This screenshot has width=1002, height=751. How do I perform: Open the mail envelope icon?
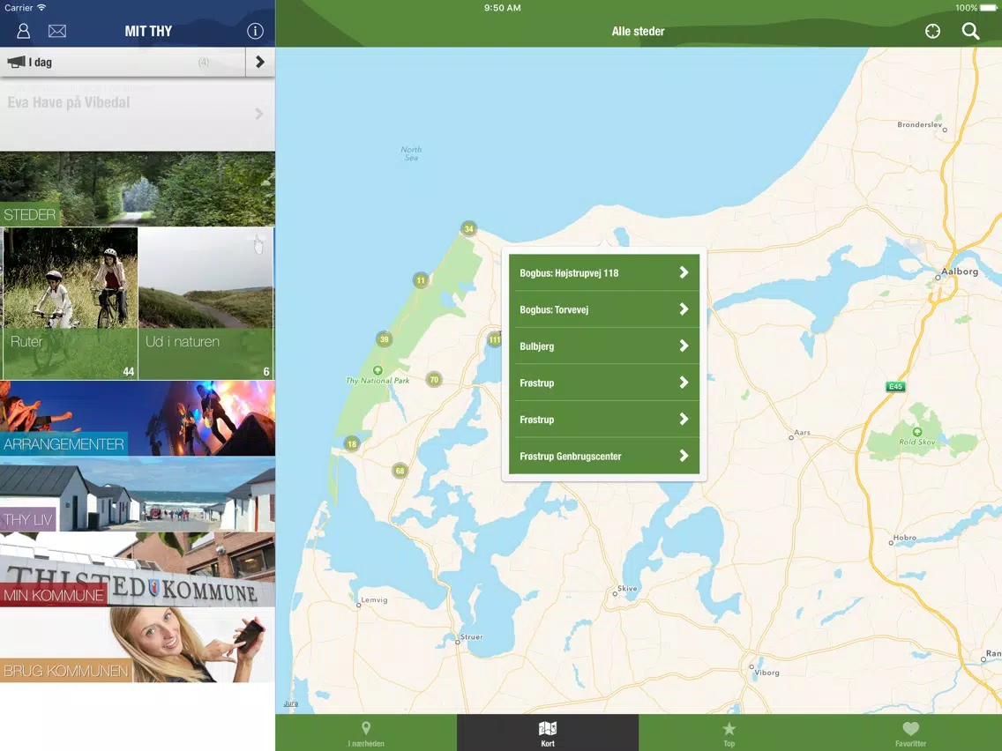56,31
